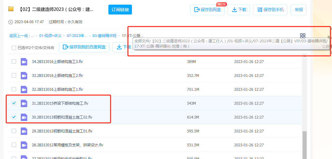Screen dimensions: 332x159
Task: Click the share title 【02】二级建造师2023
Action: [x=56, y=10]
